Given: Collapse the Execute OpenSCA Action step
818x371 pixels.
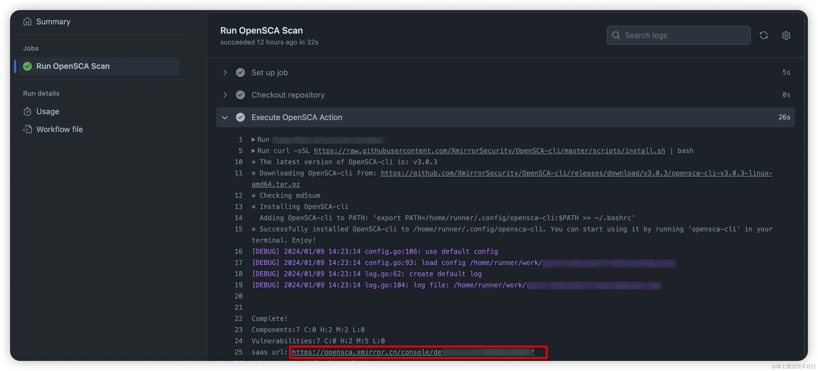Looking at the screenshot, I should (225, 117).
